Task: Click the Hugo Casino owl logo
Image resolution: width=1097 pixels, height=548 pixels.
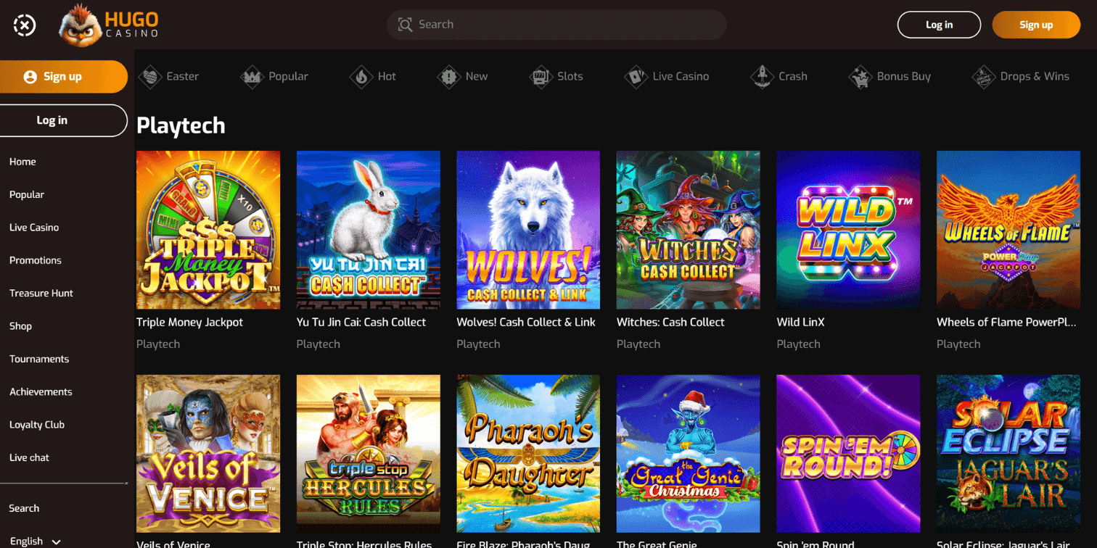Action: click(109, 24)
